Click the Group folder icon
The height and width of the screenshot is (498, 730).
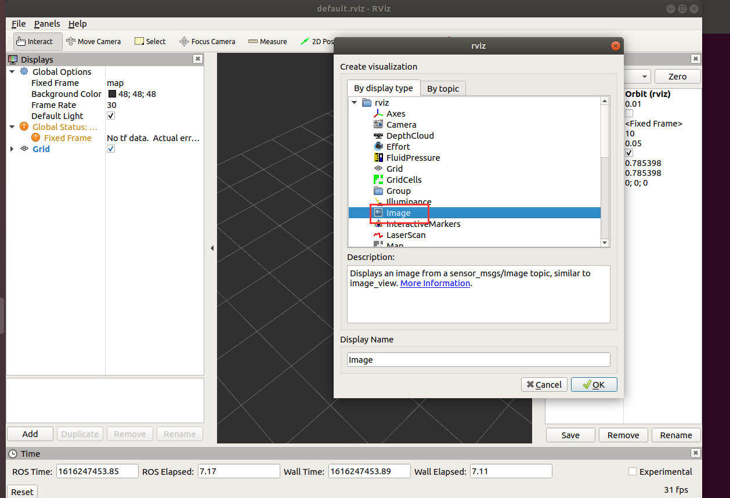[x=378, y=191]
